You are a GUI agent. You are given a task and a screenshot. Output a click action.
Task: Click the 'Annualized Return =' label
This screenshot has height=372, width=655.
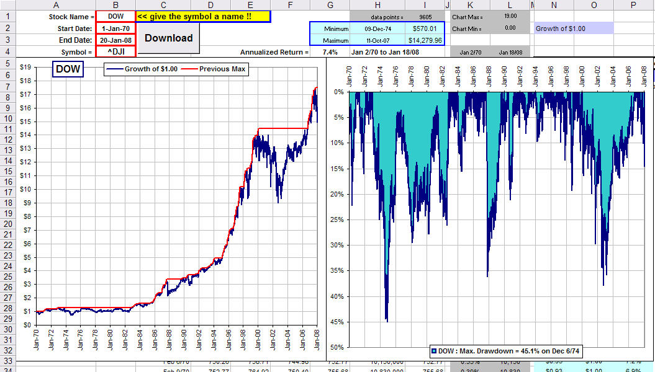tap(274, 52)
